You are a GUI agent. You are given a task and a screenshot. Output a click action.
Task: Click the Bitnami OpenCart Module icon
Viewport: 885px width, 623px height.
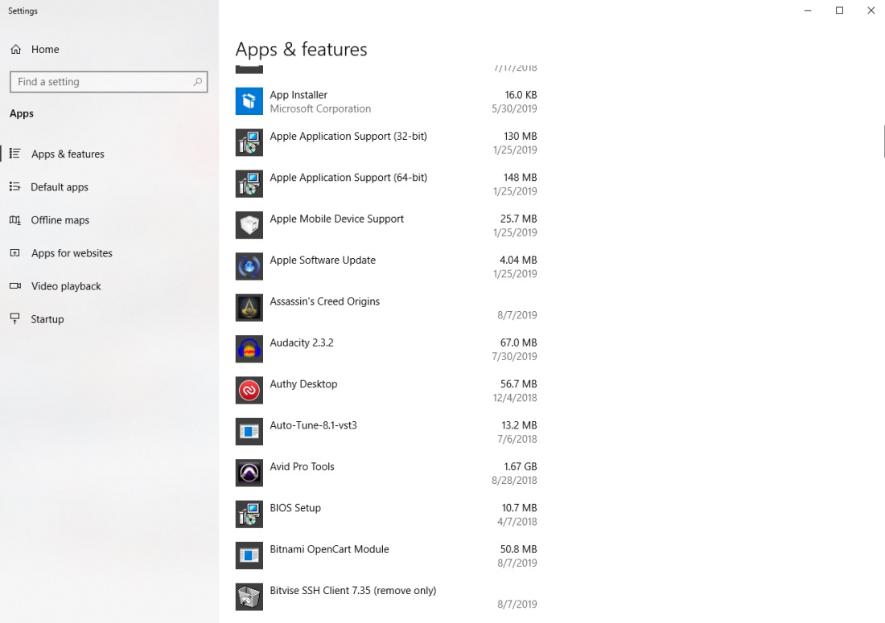(x=249, y=555)
